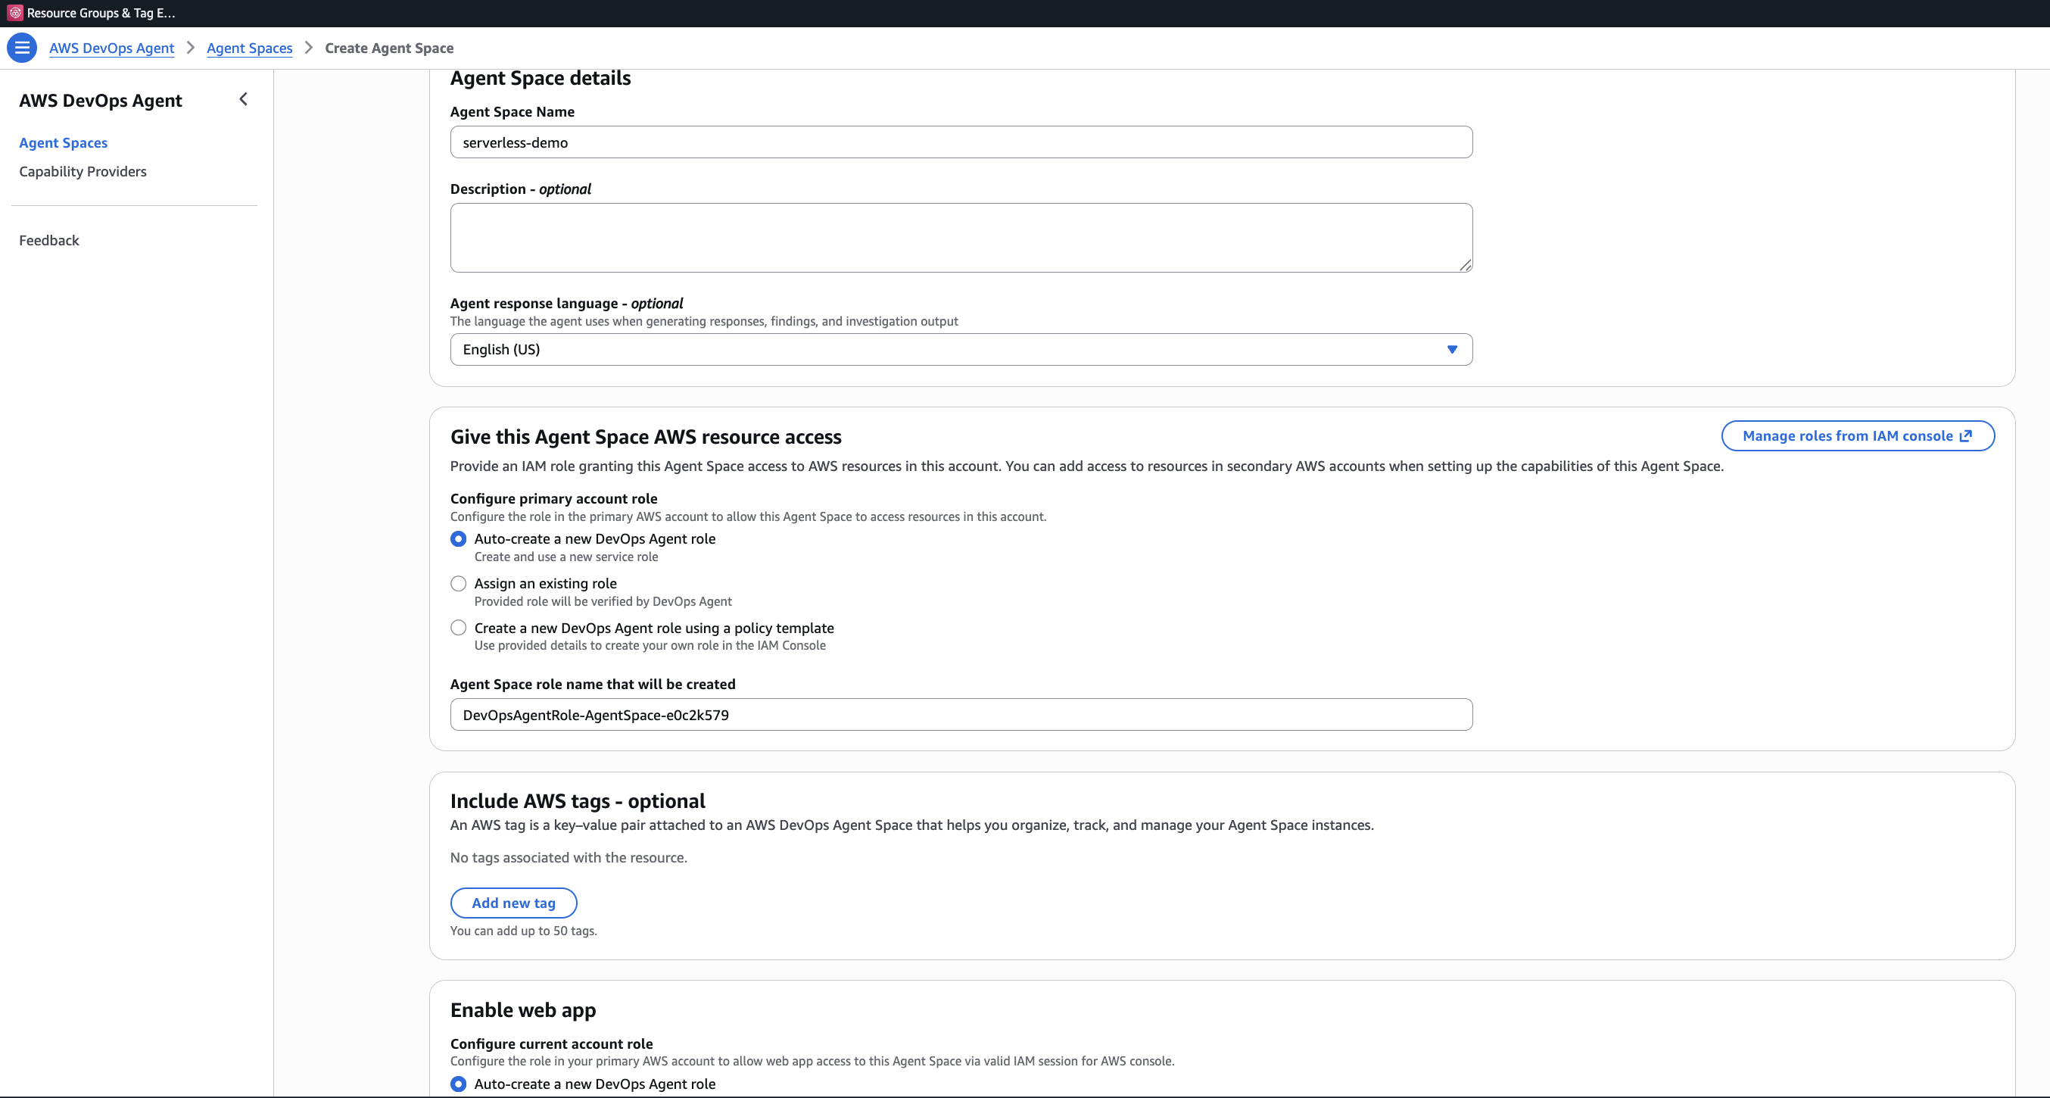The height and width of the screenshot is (1098, 2050).
Task: Click the language dropdown arrow icon
Action: pyautogui.click(x=1451, y=349)
